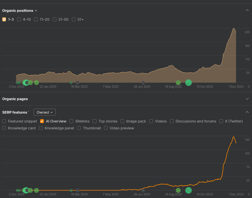Image resolution: width=252 pixels, height=198 pixels.
Task: Click the peak of the orange AI Overview line
Action: pos(234,137)
